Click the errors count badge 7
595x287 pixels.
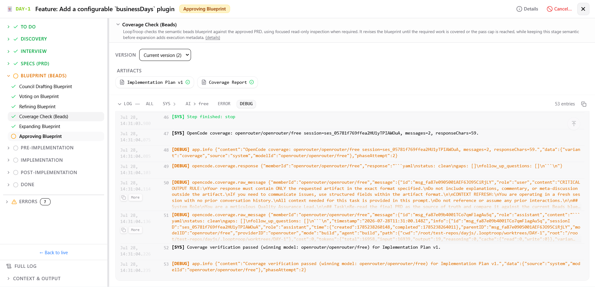45,202
